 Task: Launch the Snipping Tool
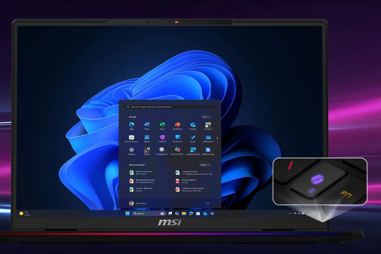click(x=162, y=151)
